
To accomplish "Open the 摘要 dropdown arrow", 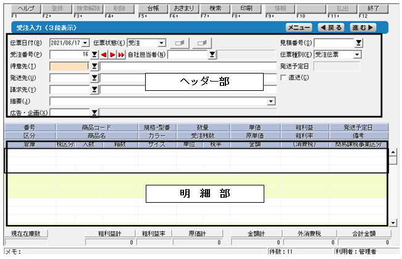I will tap(271, 101).
